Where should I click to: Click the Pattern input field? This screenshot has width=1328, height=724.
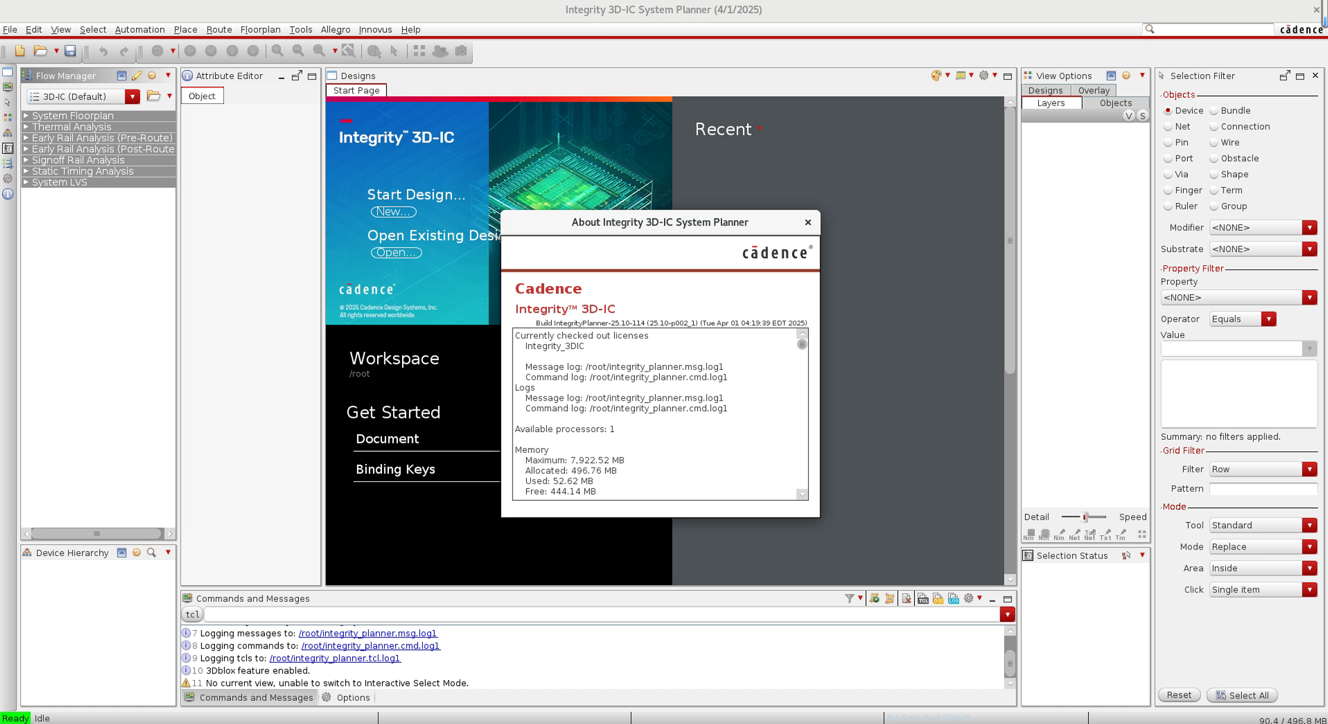(1263, 488)
